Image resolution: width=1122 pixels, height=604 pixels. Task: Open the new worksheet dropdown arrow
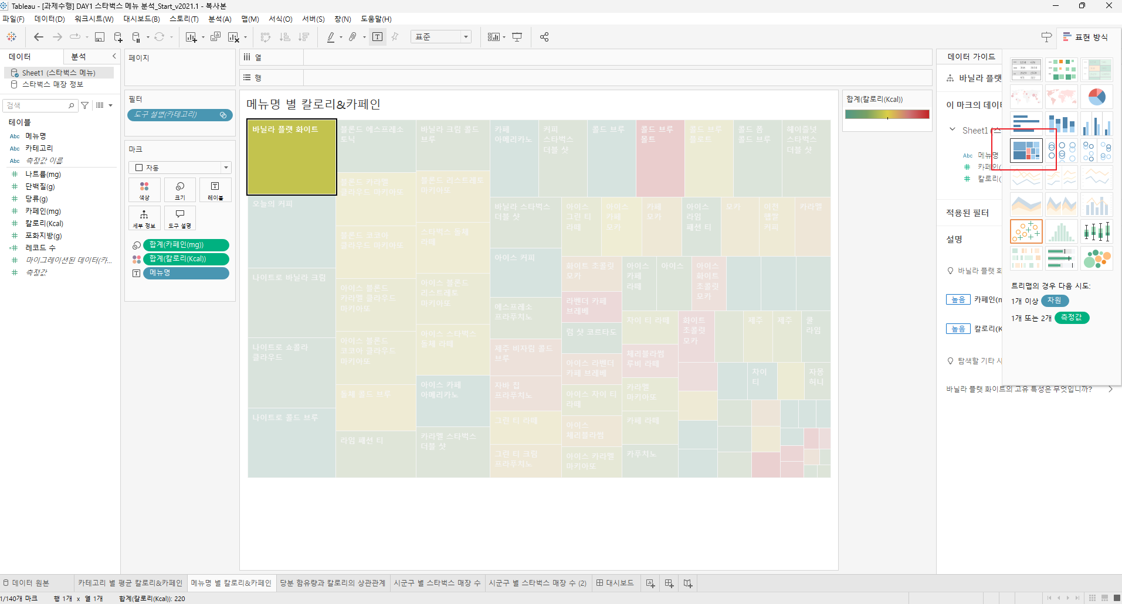(x=203, y=37)
